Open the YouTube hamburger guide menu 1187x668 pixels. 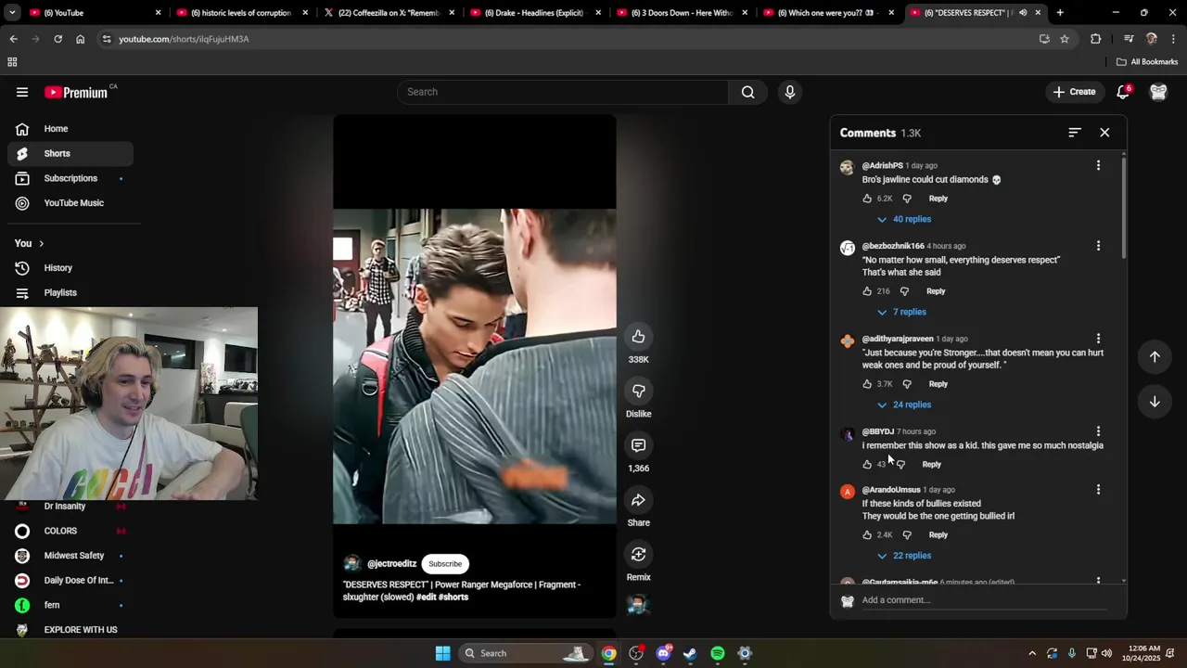coord(22,92)
